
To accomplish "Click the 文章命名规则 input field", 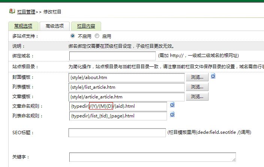I will [x=118, y=106].
